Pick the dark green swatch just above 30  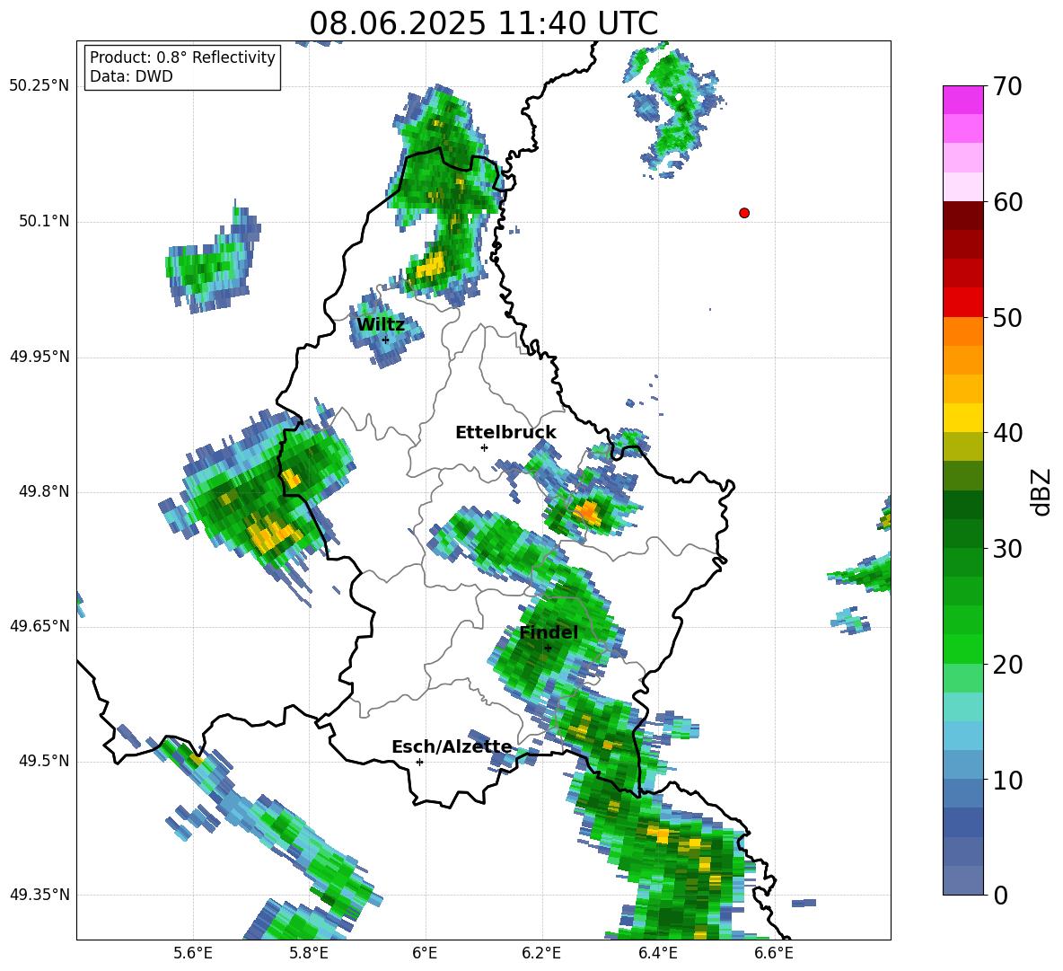[962, 534]
